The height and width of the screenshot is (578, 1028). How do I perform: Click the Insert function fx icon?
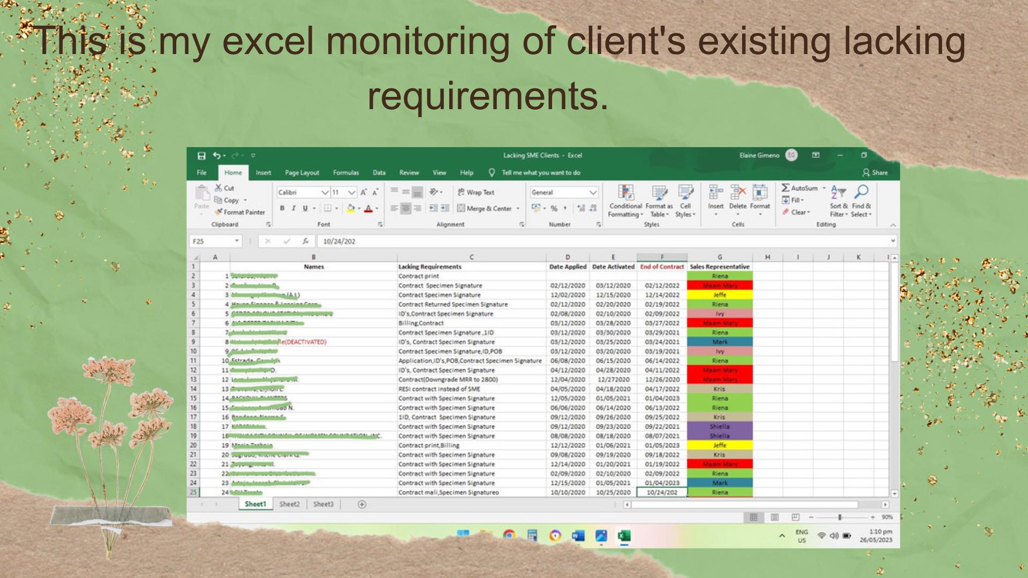pos(305,241)
